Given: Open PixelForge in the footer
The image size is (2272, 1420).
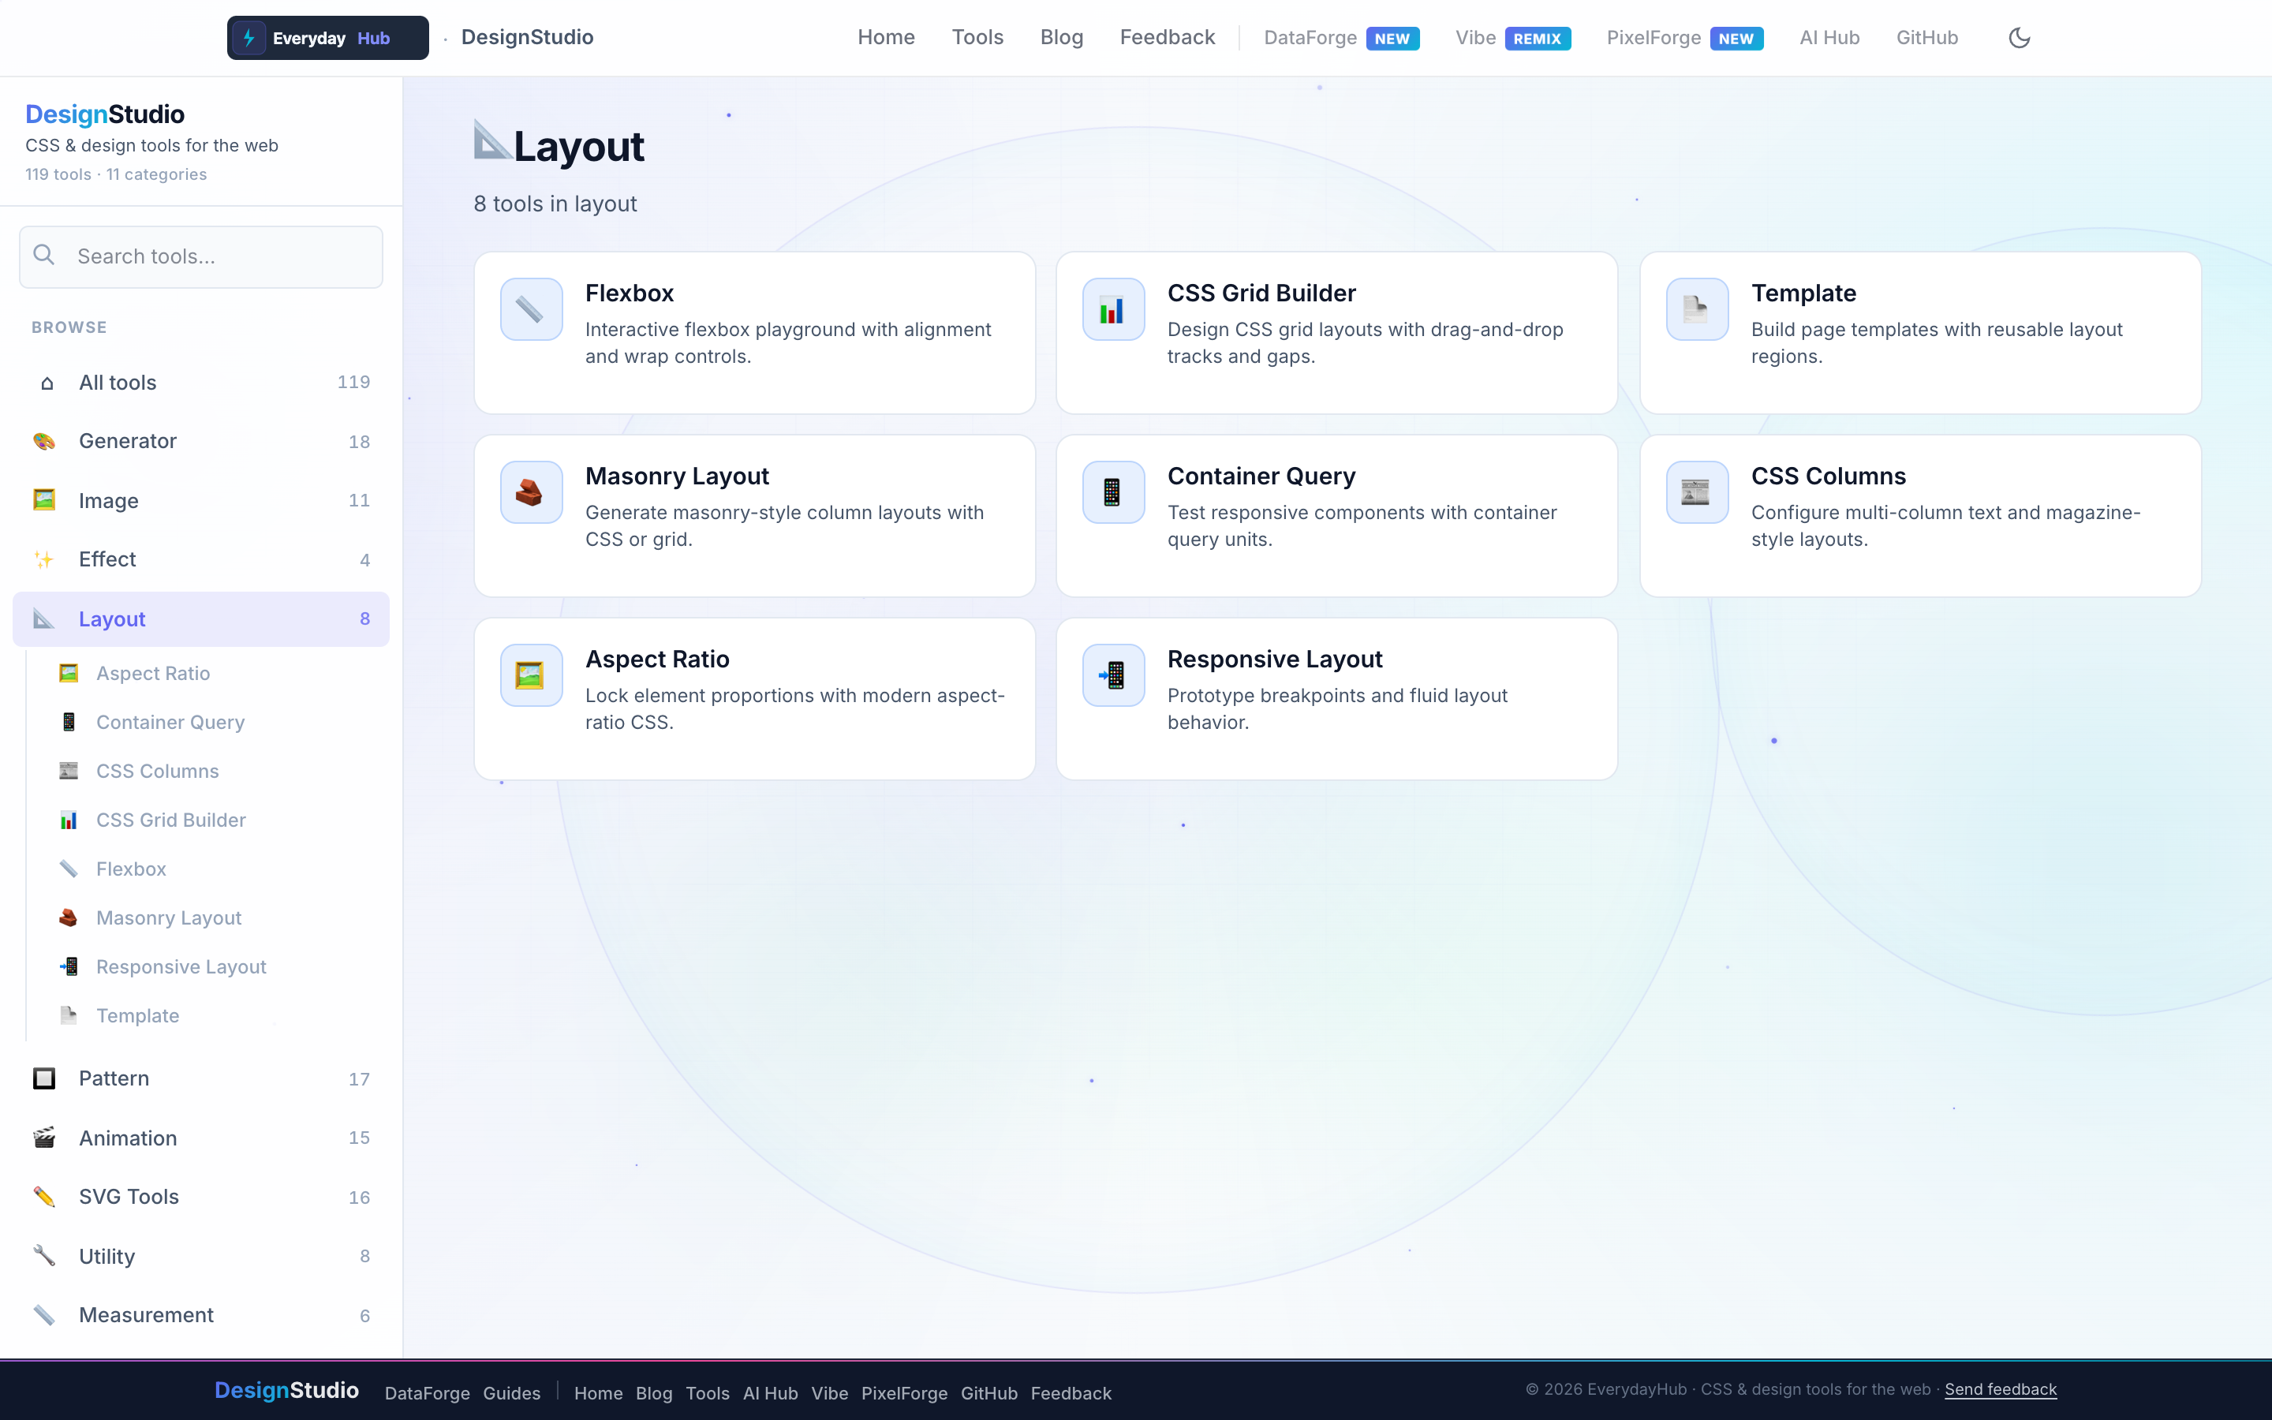Looking at the screenshot, I should pos(904,1392).
